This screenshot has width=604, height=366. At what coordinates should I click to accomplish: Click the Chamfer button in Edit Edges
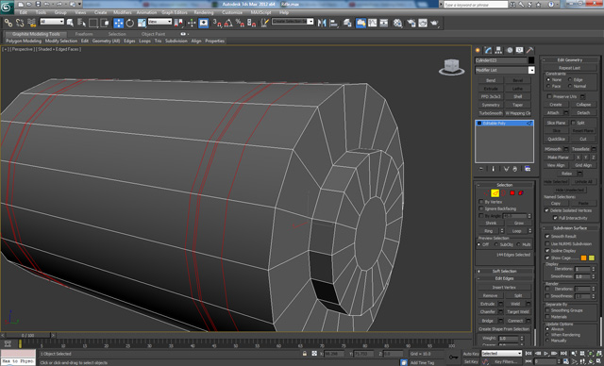click(488, 311)
